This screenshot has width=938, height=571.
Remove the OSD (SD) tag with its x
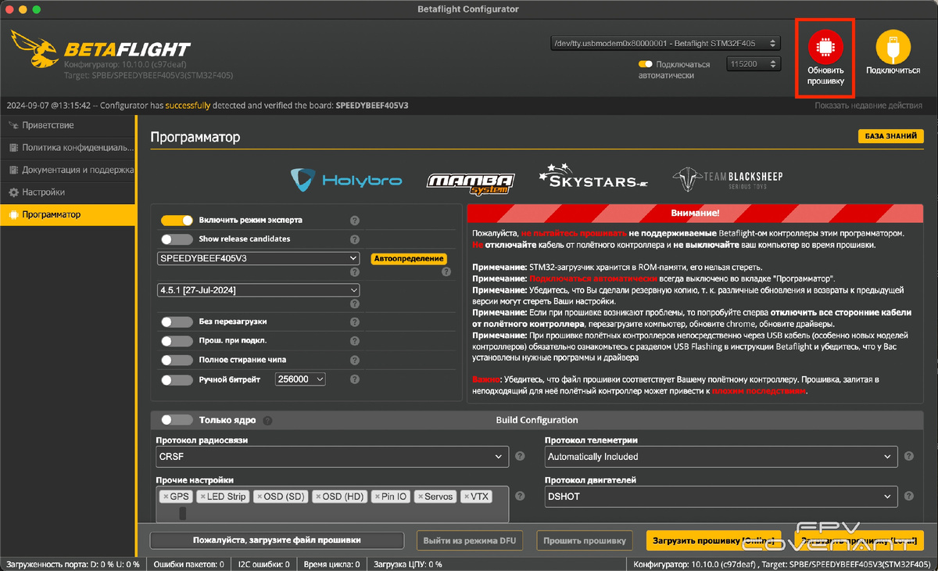click(260, 497)
